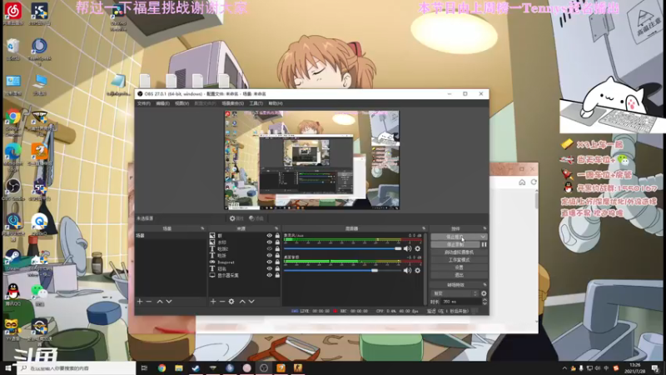The image size is (666, 375).
Task: Hide the display capture source
Action: coord(269,276)
